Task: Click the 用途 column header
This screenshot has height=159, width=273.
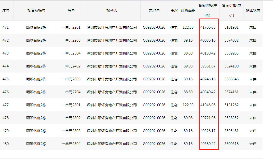Action: coord(174,10)
